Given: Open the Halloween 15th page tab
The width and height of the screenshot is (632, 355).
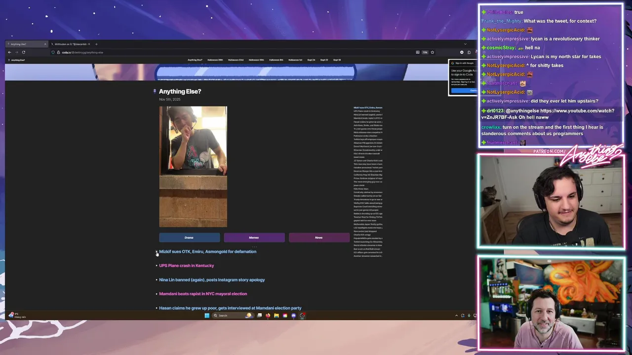Looking at the screenshot, I should coord(256,60).
